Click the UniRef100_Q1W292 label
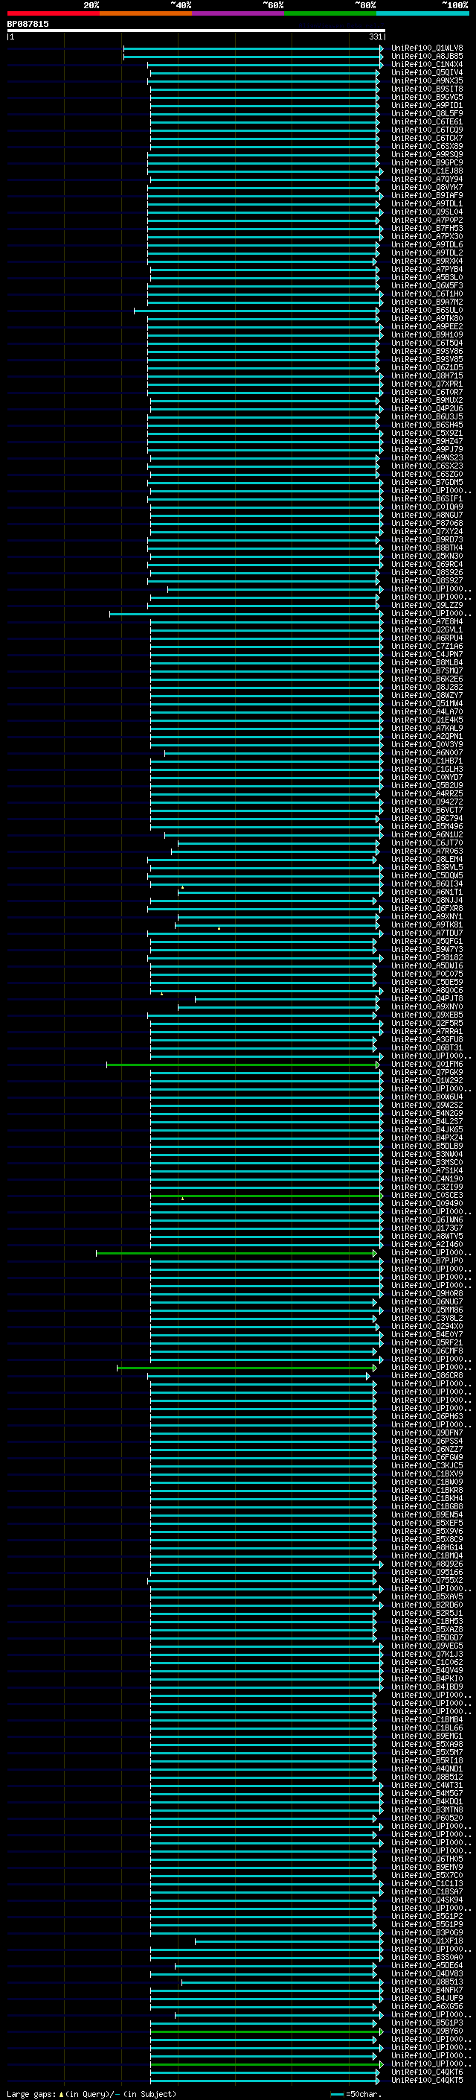 (x=426, y=1080)
